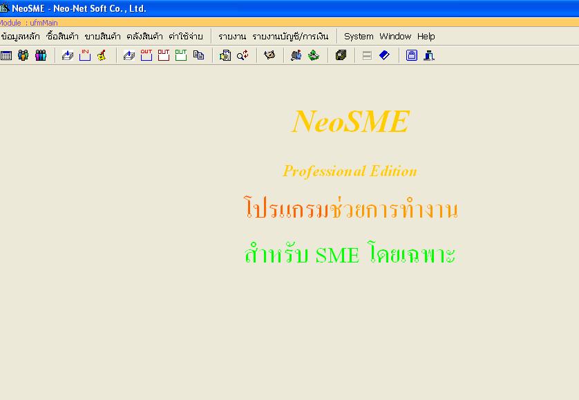
Task: Click the second tray with arrow icon
Action: pos(129,55)
